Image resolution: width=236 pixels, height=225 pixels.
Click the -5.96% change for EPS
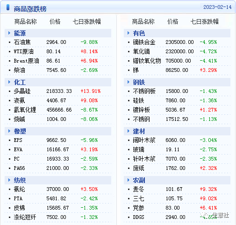(89, 140)
